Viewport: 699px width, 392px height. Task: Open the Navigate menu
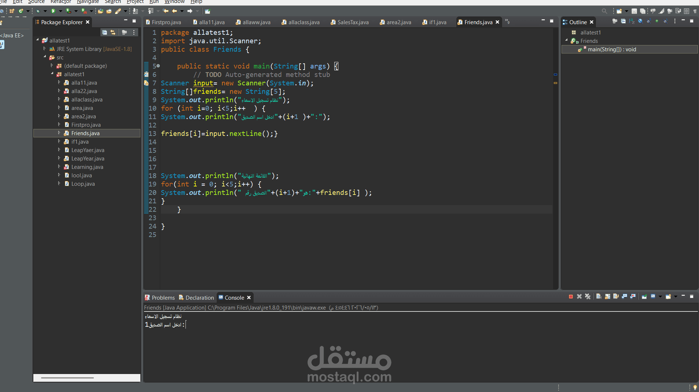[88, 2]
